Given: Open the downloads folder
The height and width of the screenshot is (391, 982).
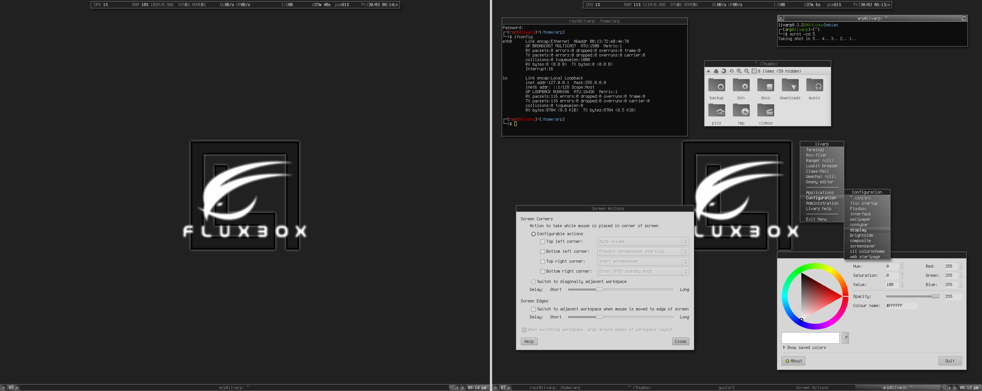Looking at the screenshot, I should click(x=790, y=89).
